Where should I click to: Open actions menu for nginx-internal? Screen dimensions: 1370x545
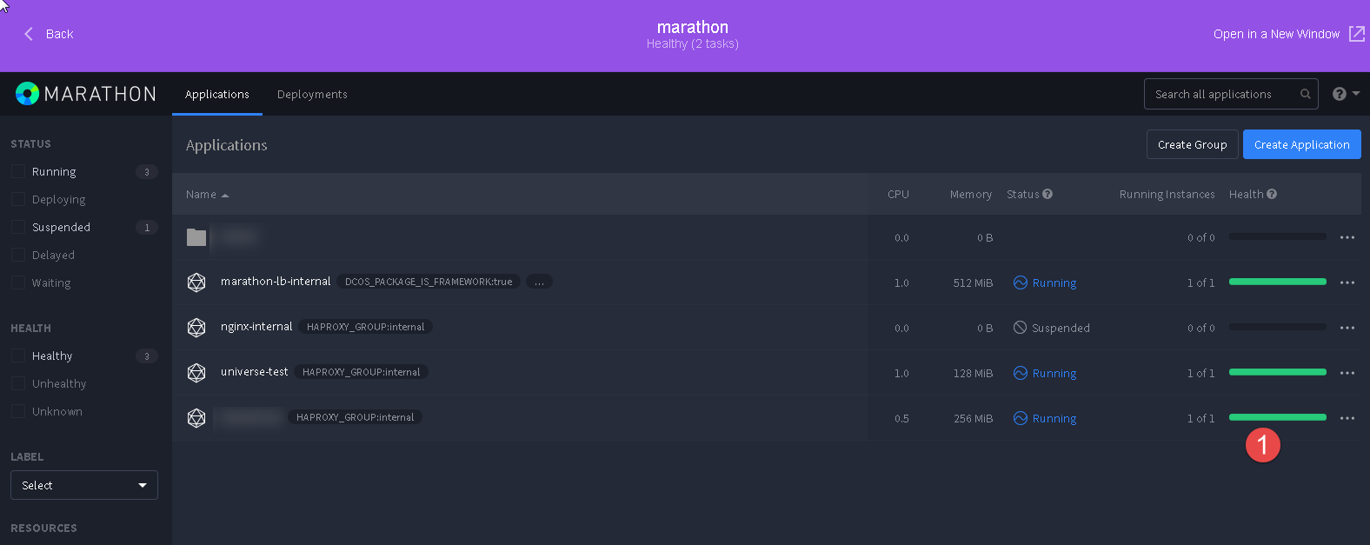click(x=1347, y=328)
